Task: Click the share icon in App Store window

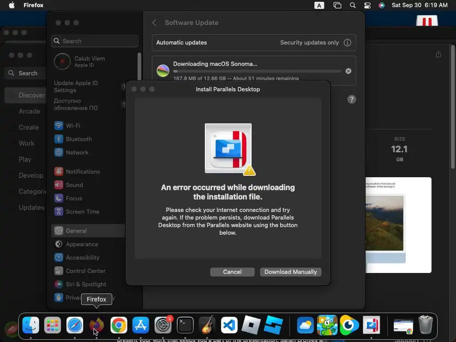Action: pyautogui.click(x=438, y=54)
